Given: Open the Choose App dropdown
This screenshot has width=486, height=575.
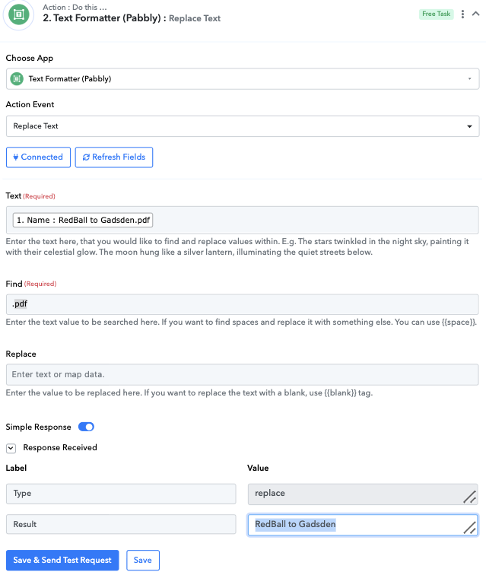Looking at the screenshot, I should 243,79.
